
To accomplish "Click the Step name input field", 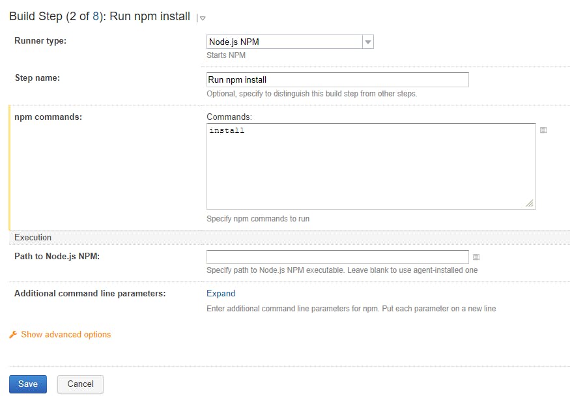I will [x=337, y=79].
